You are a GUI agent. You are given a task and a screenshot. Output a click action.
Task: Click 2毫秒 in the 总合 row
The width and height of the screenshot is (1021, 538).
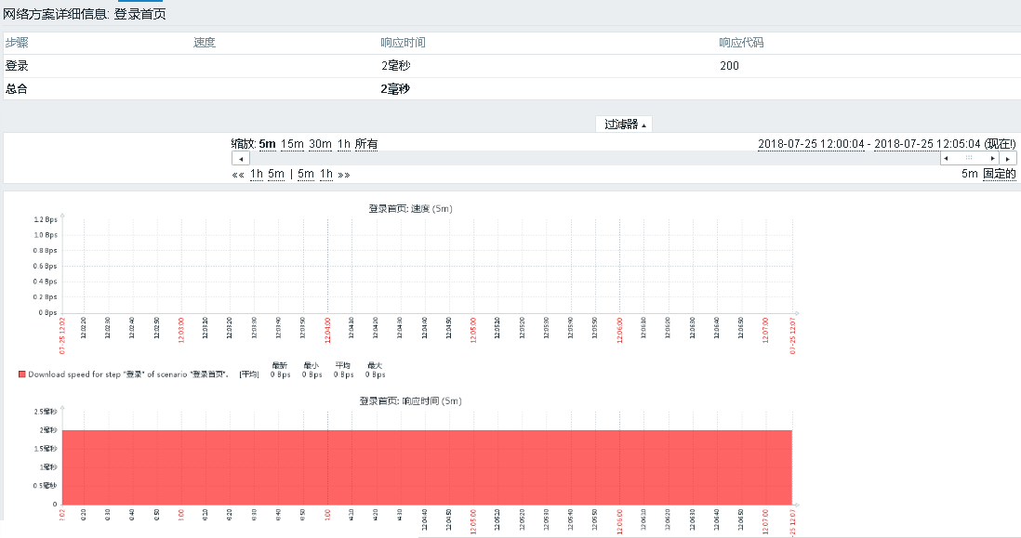click(x=395, y=89)
